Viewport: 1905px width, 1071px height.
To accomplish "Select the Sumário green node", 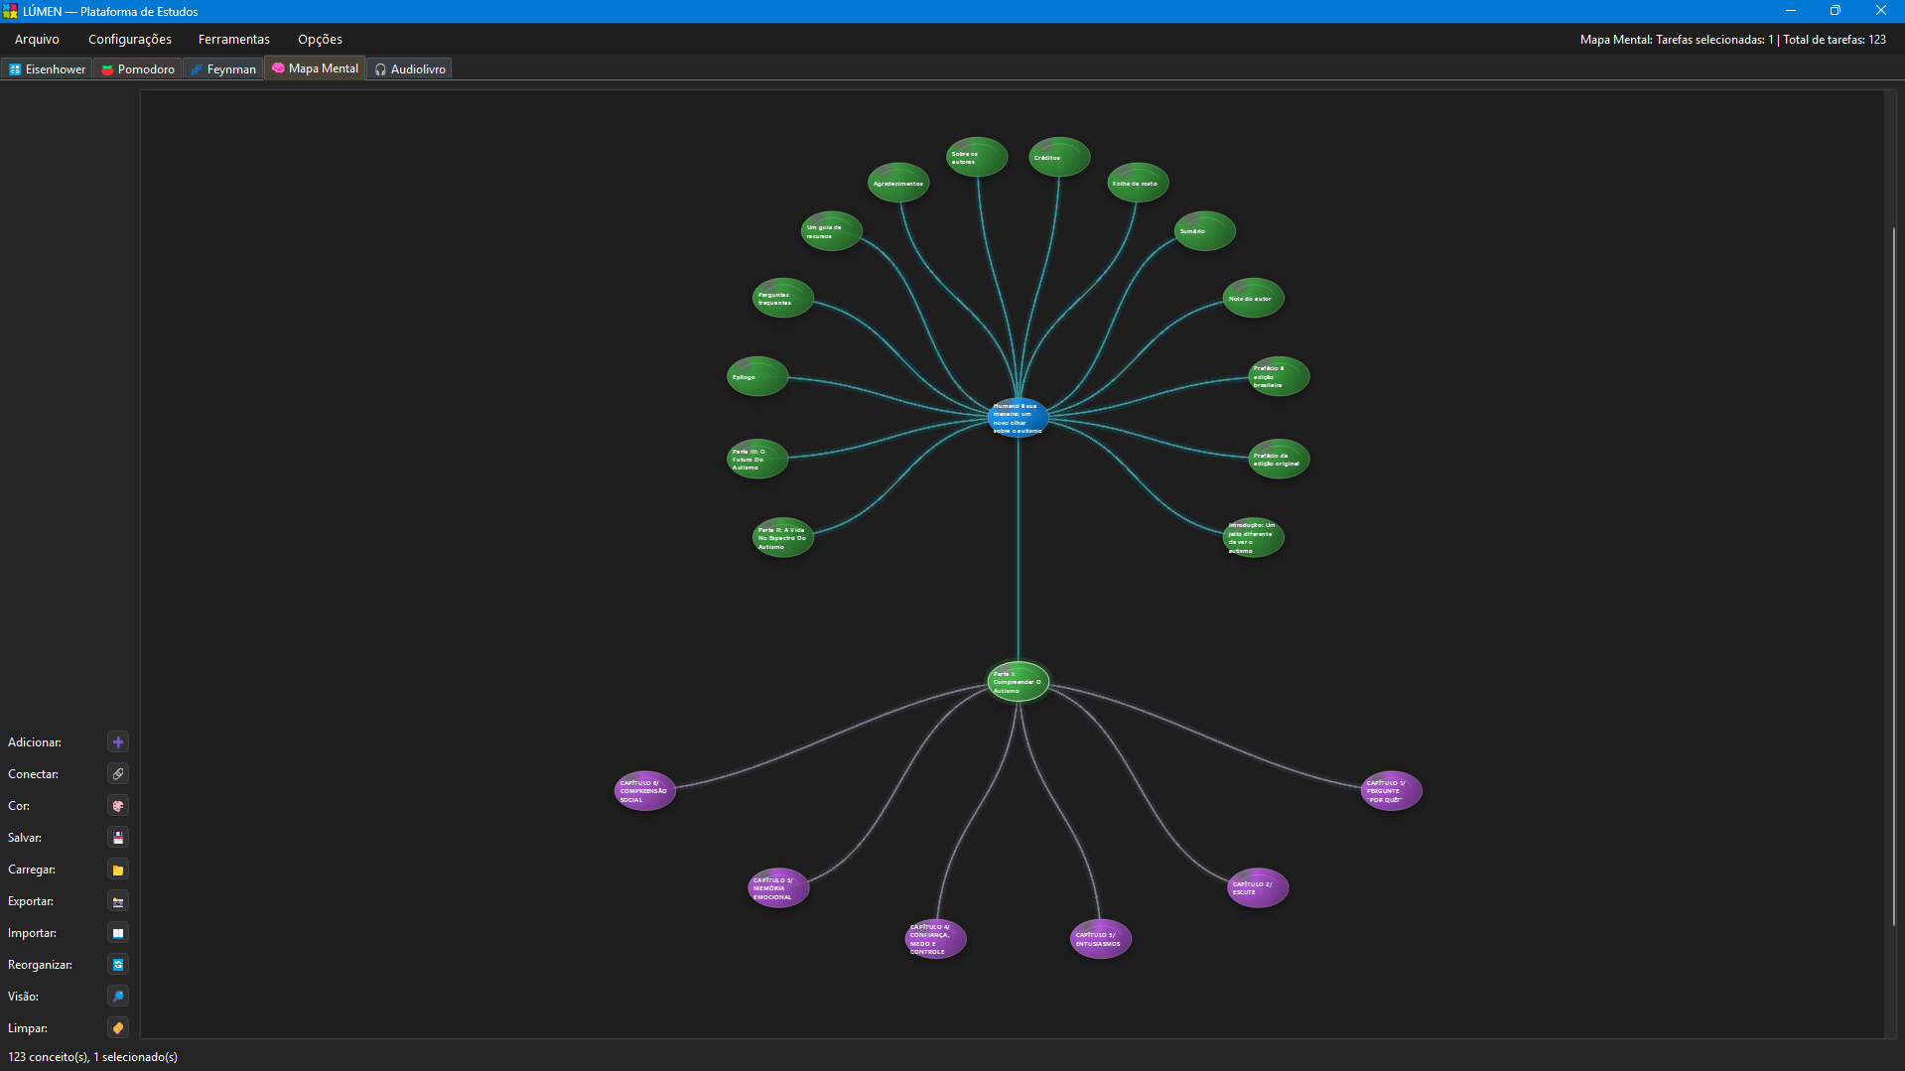I will [1204, 231].
